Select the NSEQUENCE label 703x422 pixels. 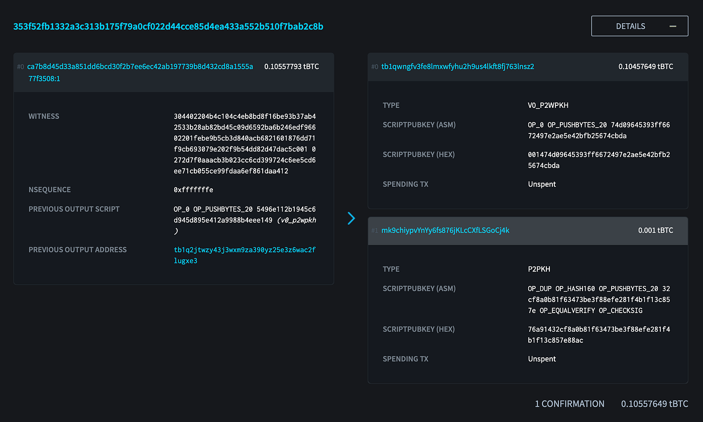tap(50, 190)
